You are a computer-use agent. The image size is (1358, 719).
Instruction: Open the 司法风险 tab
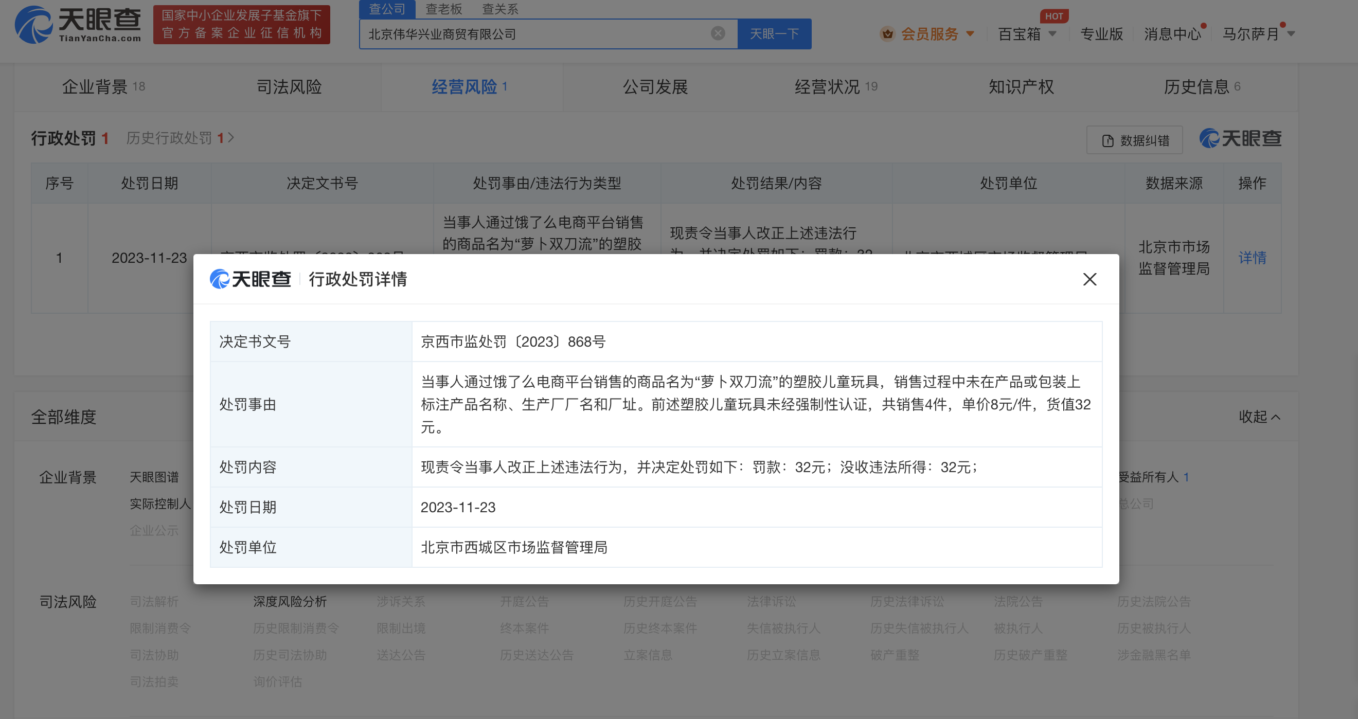pyautogui.click(x=289, y=87)
